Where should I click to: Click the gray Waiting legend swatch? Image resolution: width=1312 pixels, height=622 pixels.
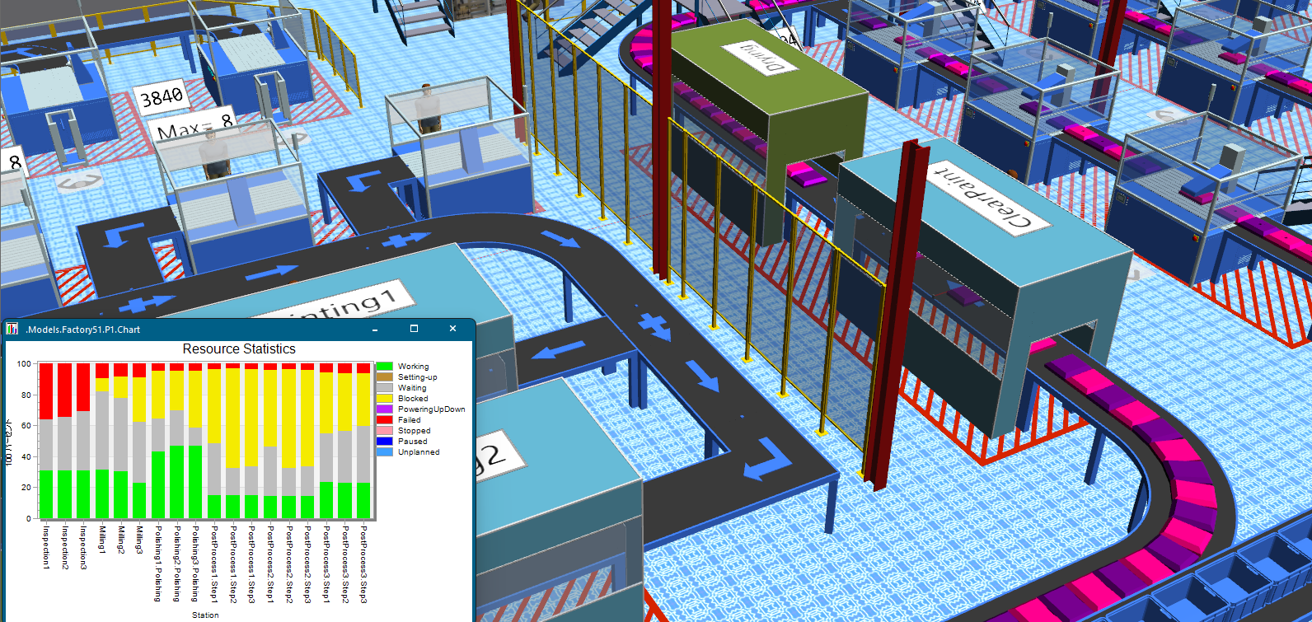point(385,388)
